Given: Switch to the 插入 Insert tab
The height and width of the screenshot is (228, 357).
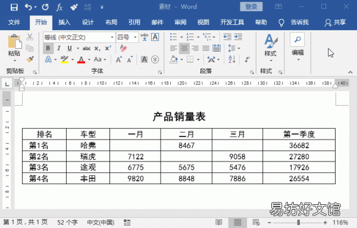Looking at the screenshot, I should 64,22.
